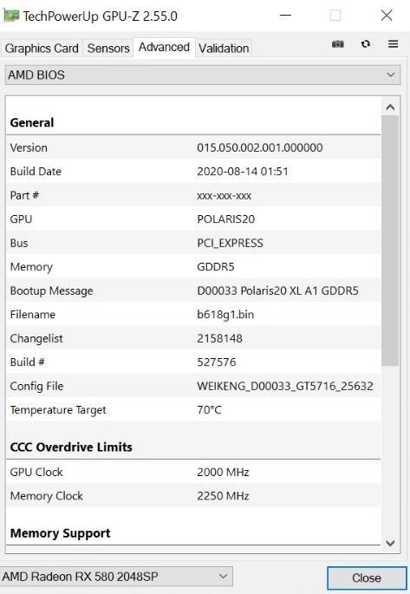Click the Temperature Target row

point(193,410)
